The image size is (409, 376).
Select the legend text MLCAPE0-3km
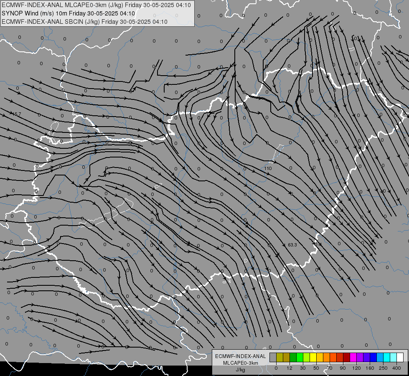coord(241,363)
